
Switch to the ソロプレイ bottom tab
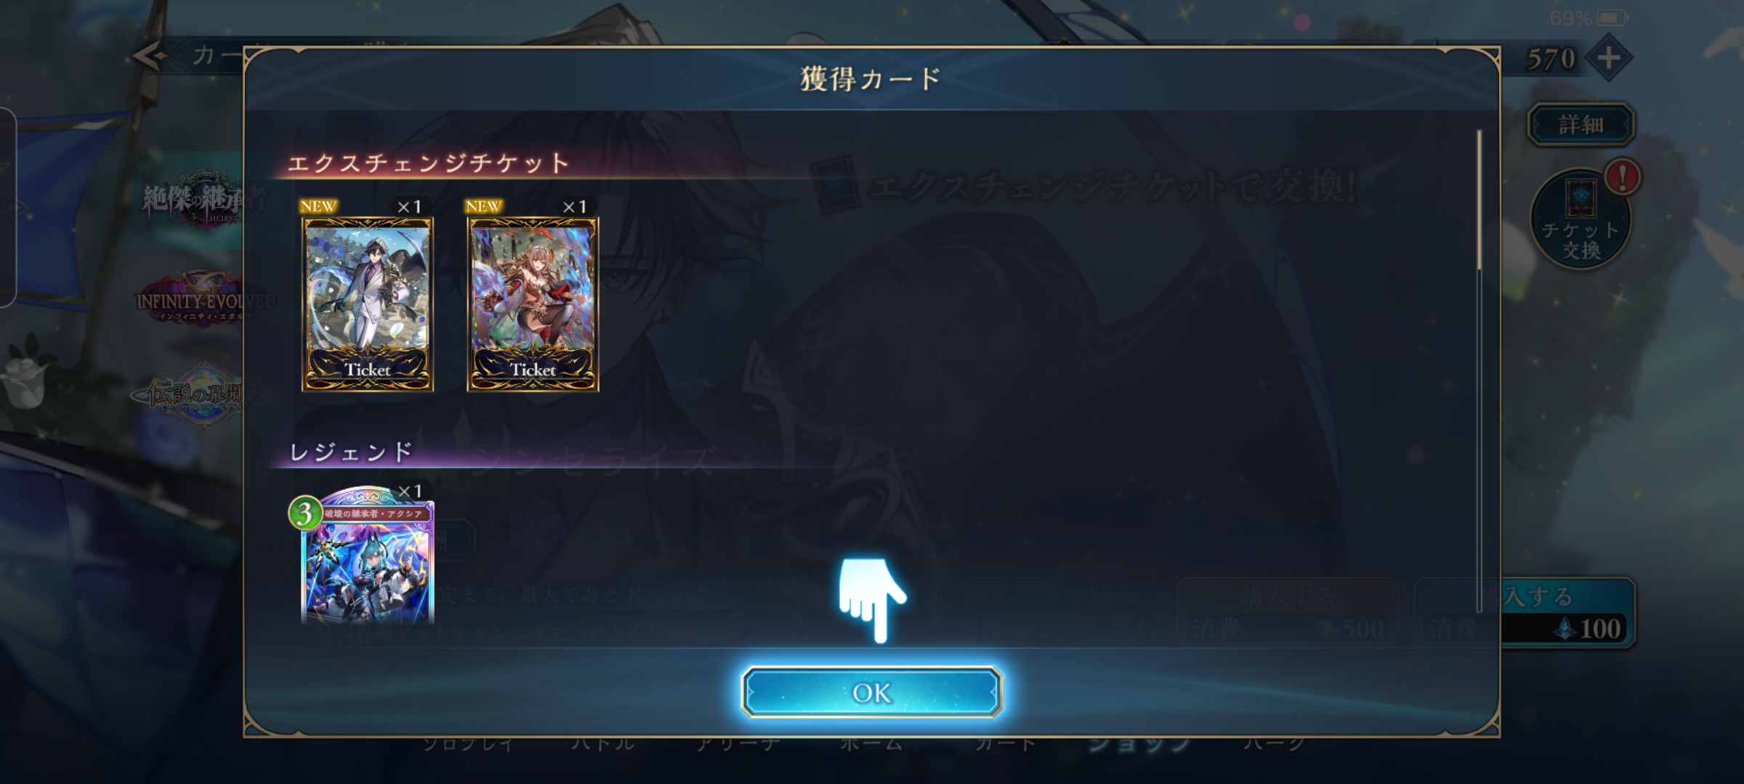tap(469, 744)
